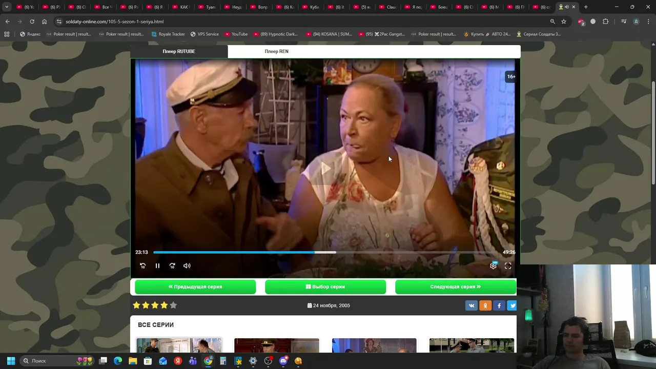The width and height of the screenshot is (656, 369).
Task: Open Microsoft Edge from taskbar
Action: pyautogui.click(x=118, y=361)
